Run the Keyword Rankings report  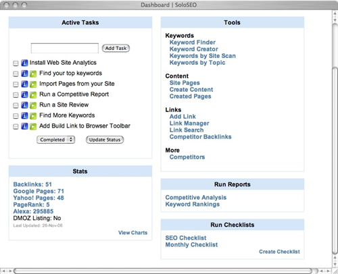(x=193, y=204)
